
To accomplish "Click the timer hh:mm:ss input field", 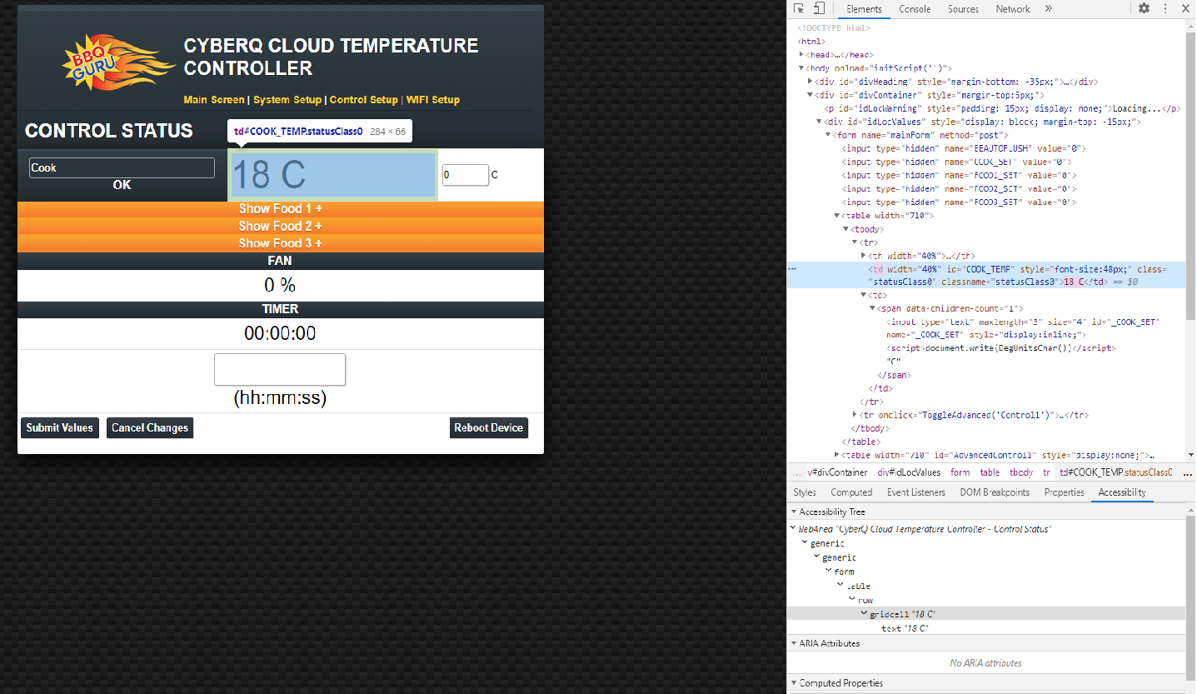I will pyautogui.click(x=280, y=370).
